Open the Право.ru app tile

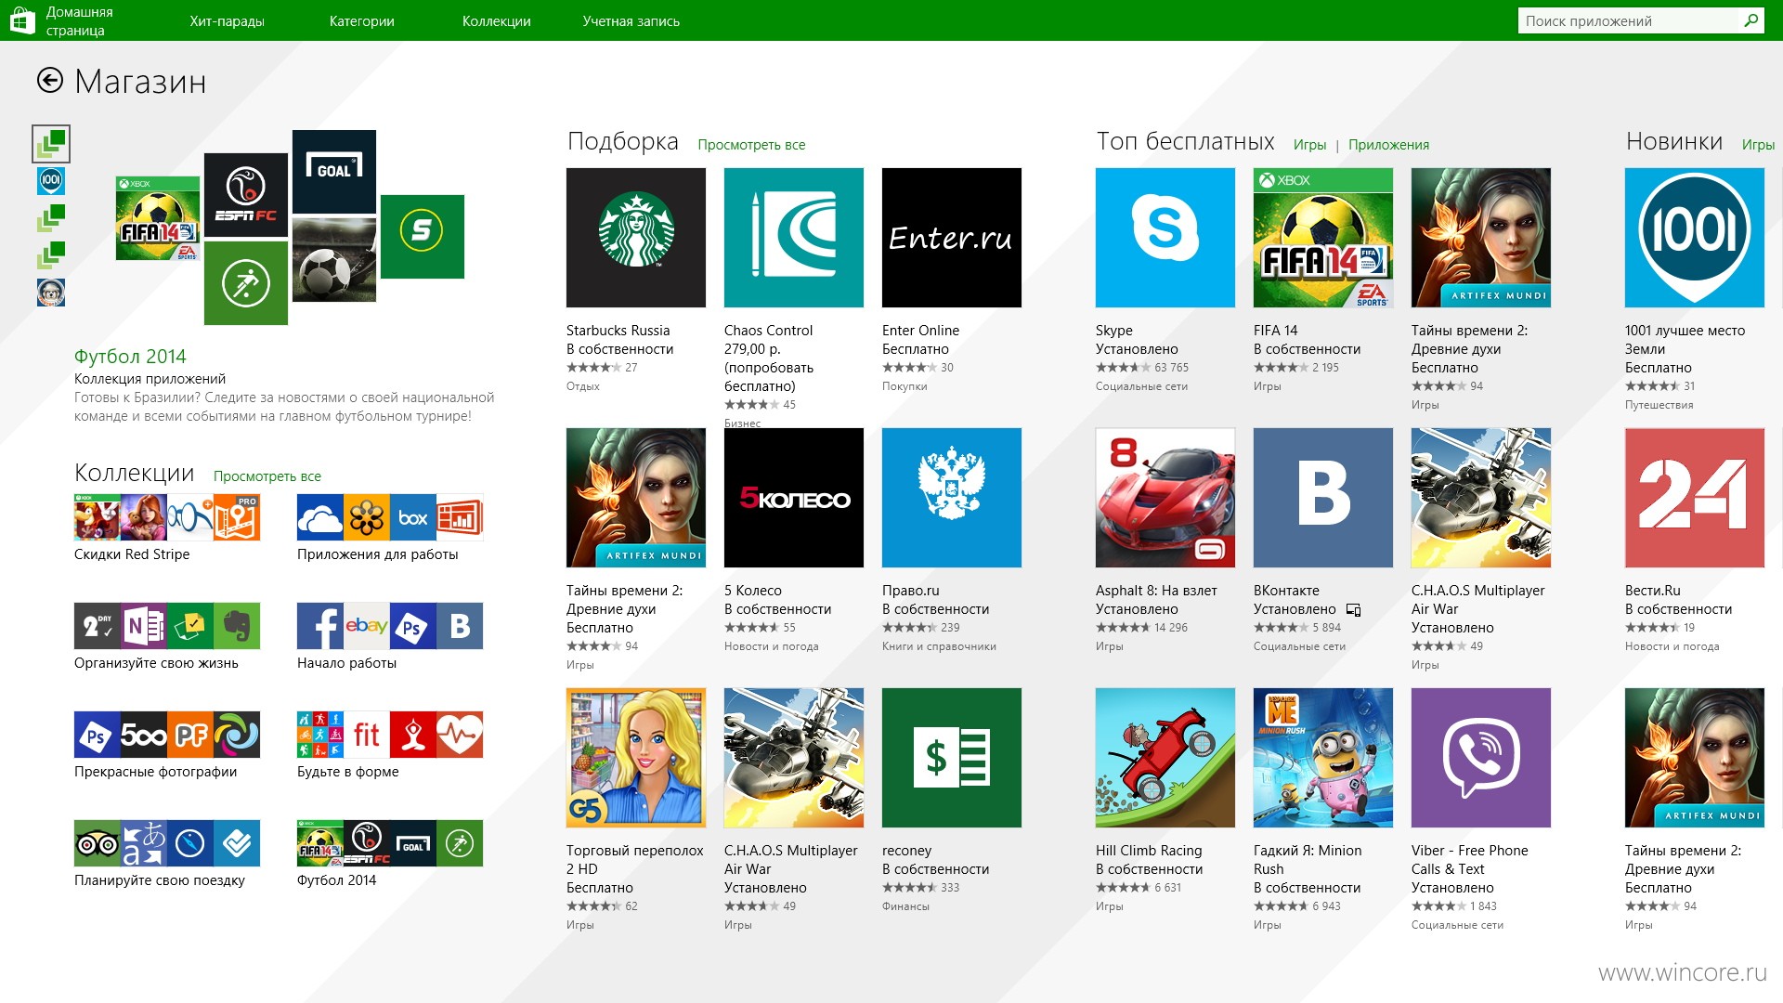(x=952, y=498)
